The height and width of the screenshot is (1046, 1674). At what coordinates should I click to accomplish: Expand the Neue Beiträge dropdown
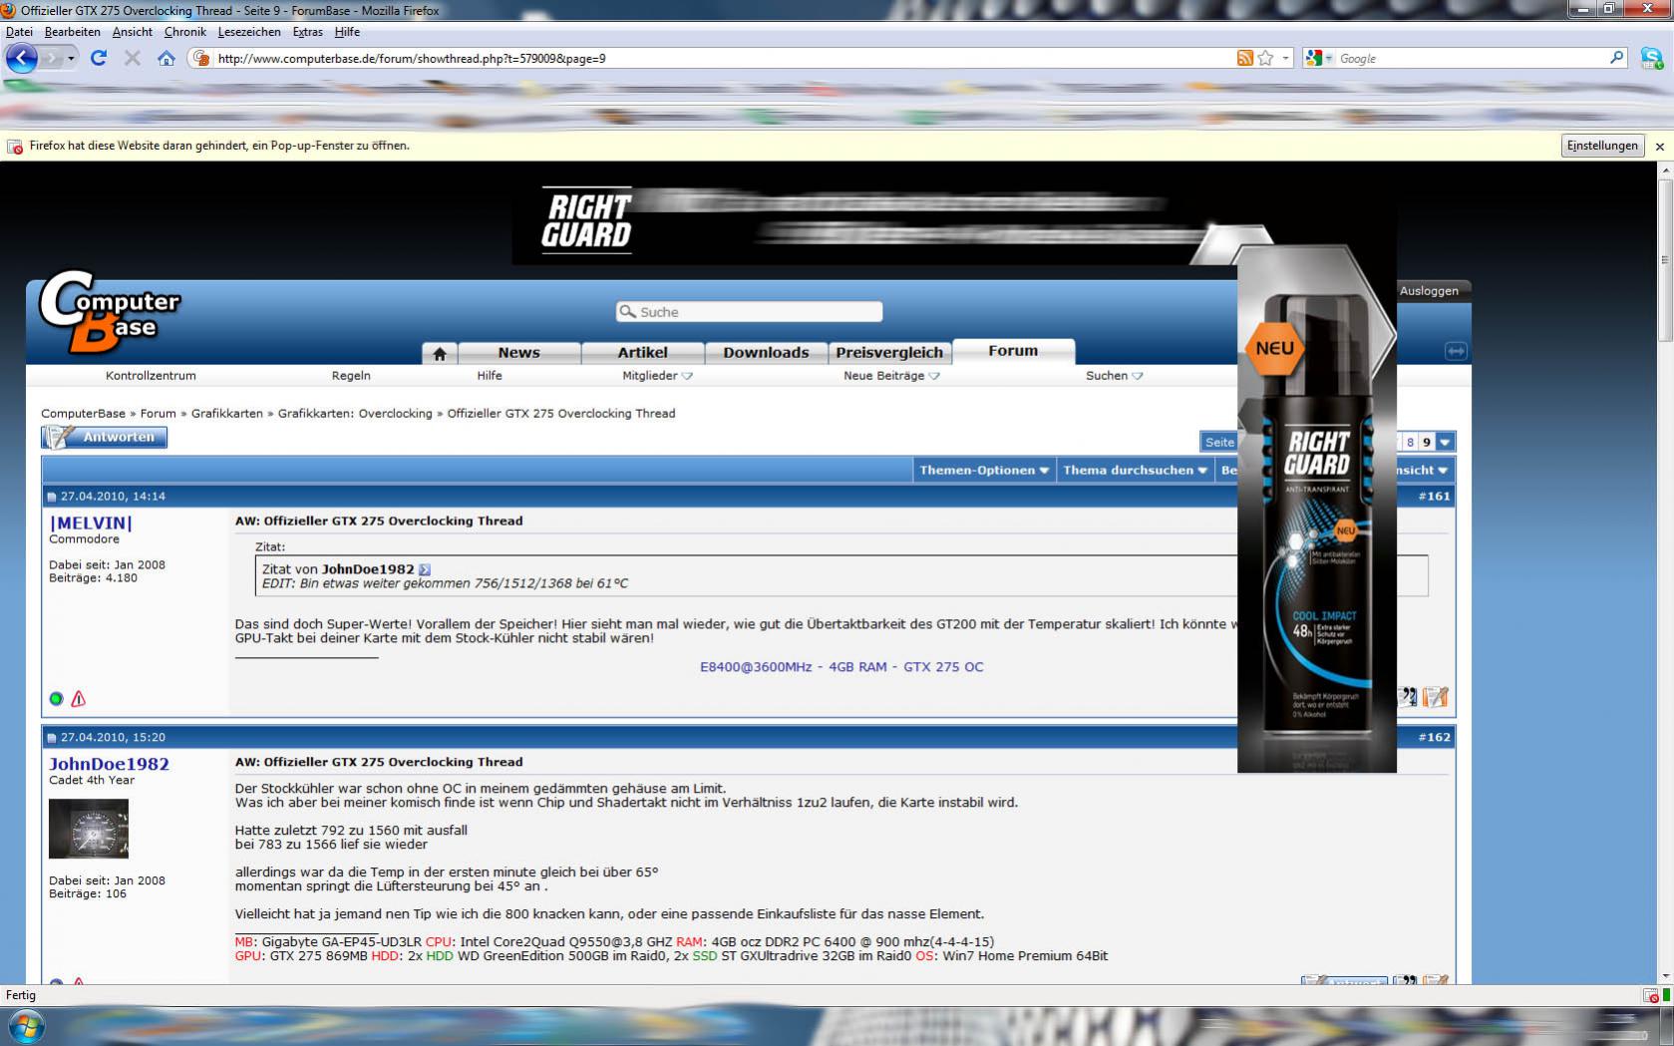pyautogui.click(x=933, y=376)
